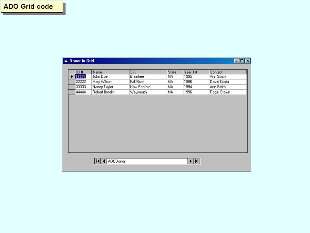Click the MA state cell for Mary Wilson
Image resolution: width=310 pixels, height=233 pixels.
pyautogui.click(x=175, y=82)
